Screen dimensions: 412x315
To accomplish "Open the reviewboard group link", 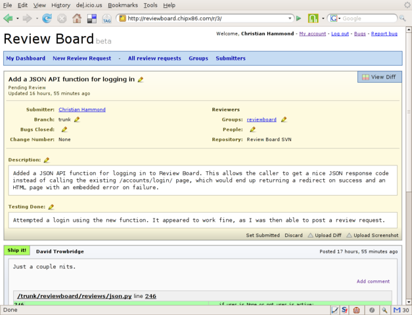I will point(262,119).
